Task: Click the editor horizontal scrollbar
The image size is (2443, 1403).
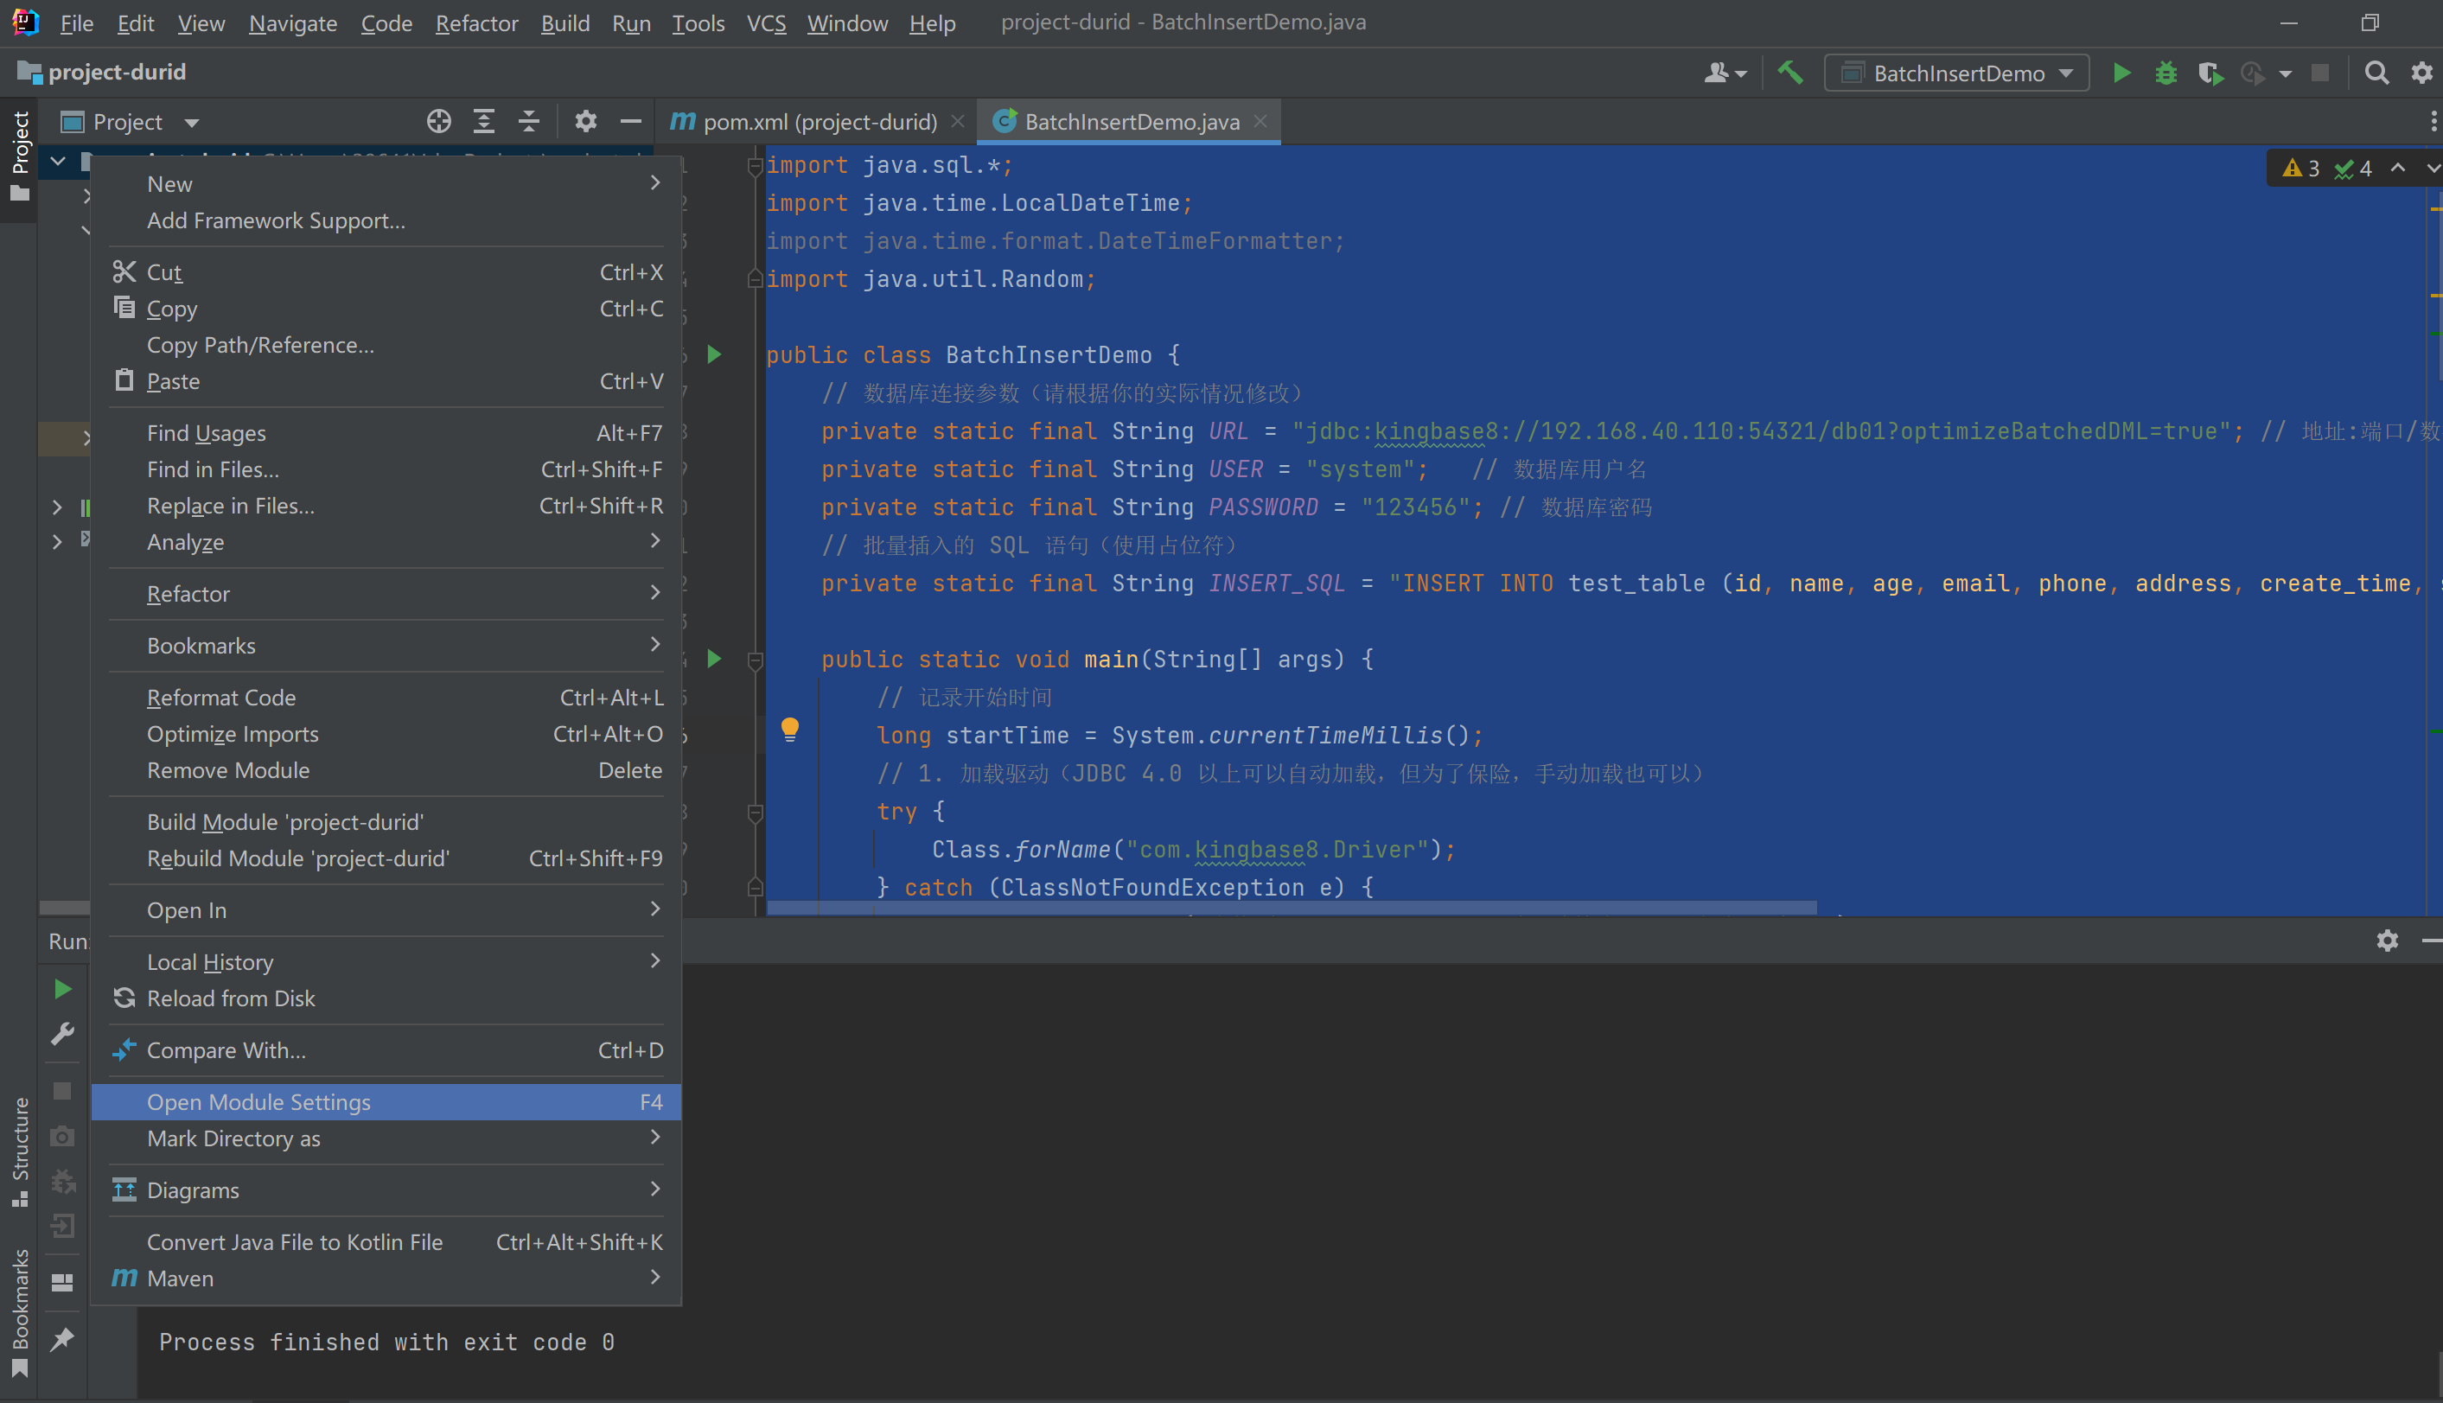Action: (x=1291, y=908)
